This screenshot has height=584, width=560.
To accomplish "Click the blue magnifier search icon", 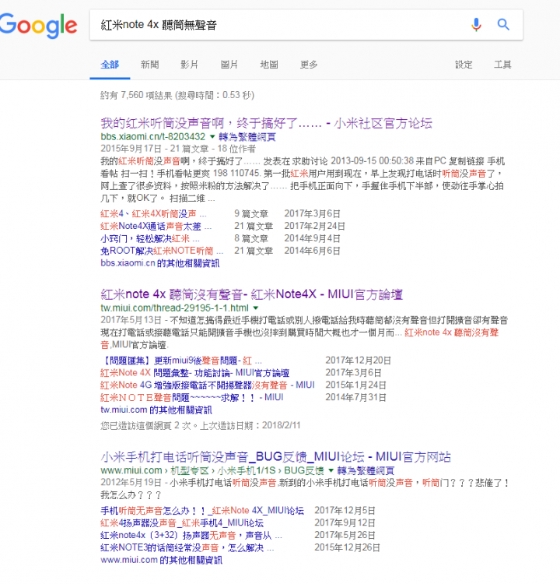I will coord(503,25).
